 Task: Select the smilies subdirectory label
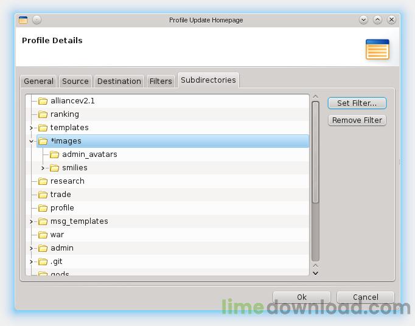coord(75,168)
